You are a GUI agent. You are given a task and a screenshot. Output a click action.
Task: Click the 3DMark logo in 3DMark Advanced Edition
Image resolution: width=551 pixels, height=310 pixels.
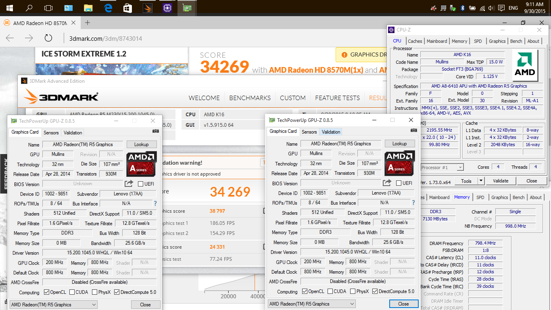pyautogui.click(x=61, y=97)
